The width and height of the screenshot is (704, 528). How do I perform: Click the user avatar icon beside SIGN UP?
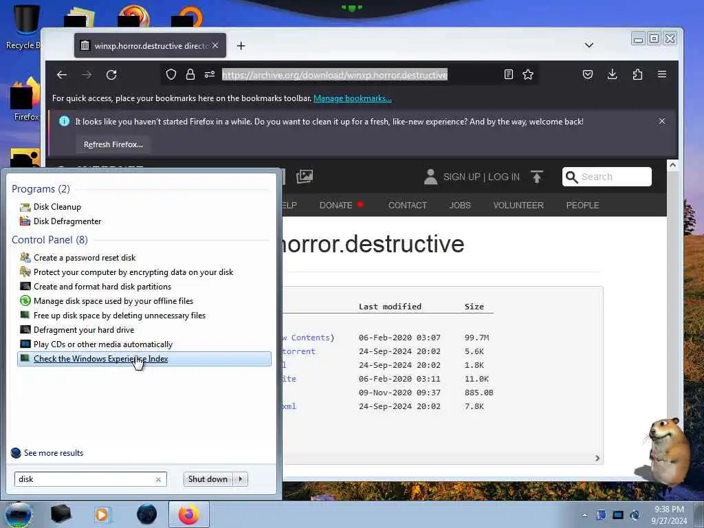pos(430,177)
